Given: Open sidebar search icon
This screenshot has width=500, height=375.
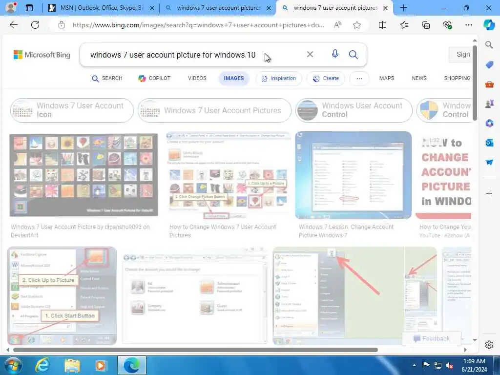Looking at the screenshot, I should coord(489,45).
